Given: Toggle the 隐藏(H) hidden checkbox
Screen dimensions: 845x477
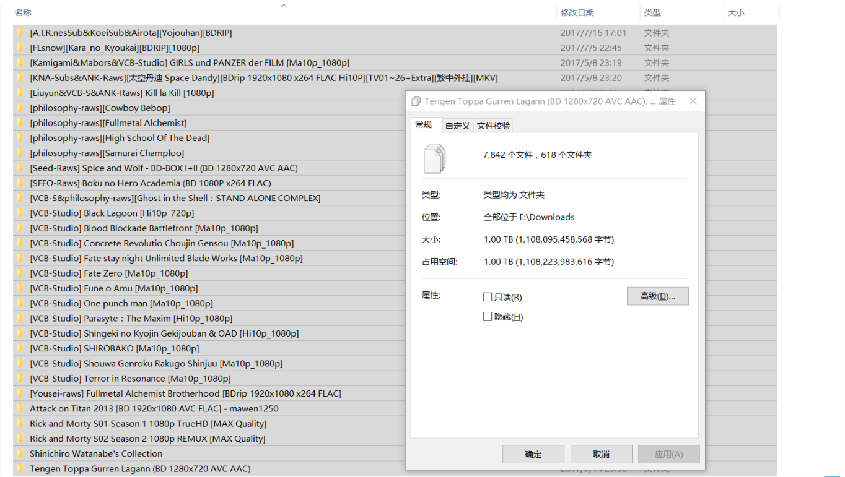Looking at the screenshot, I should click(488, 317).
